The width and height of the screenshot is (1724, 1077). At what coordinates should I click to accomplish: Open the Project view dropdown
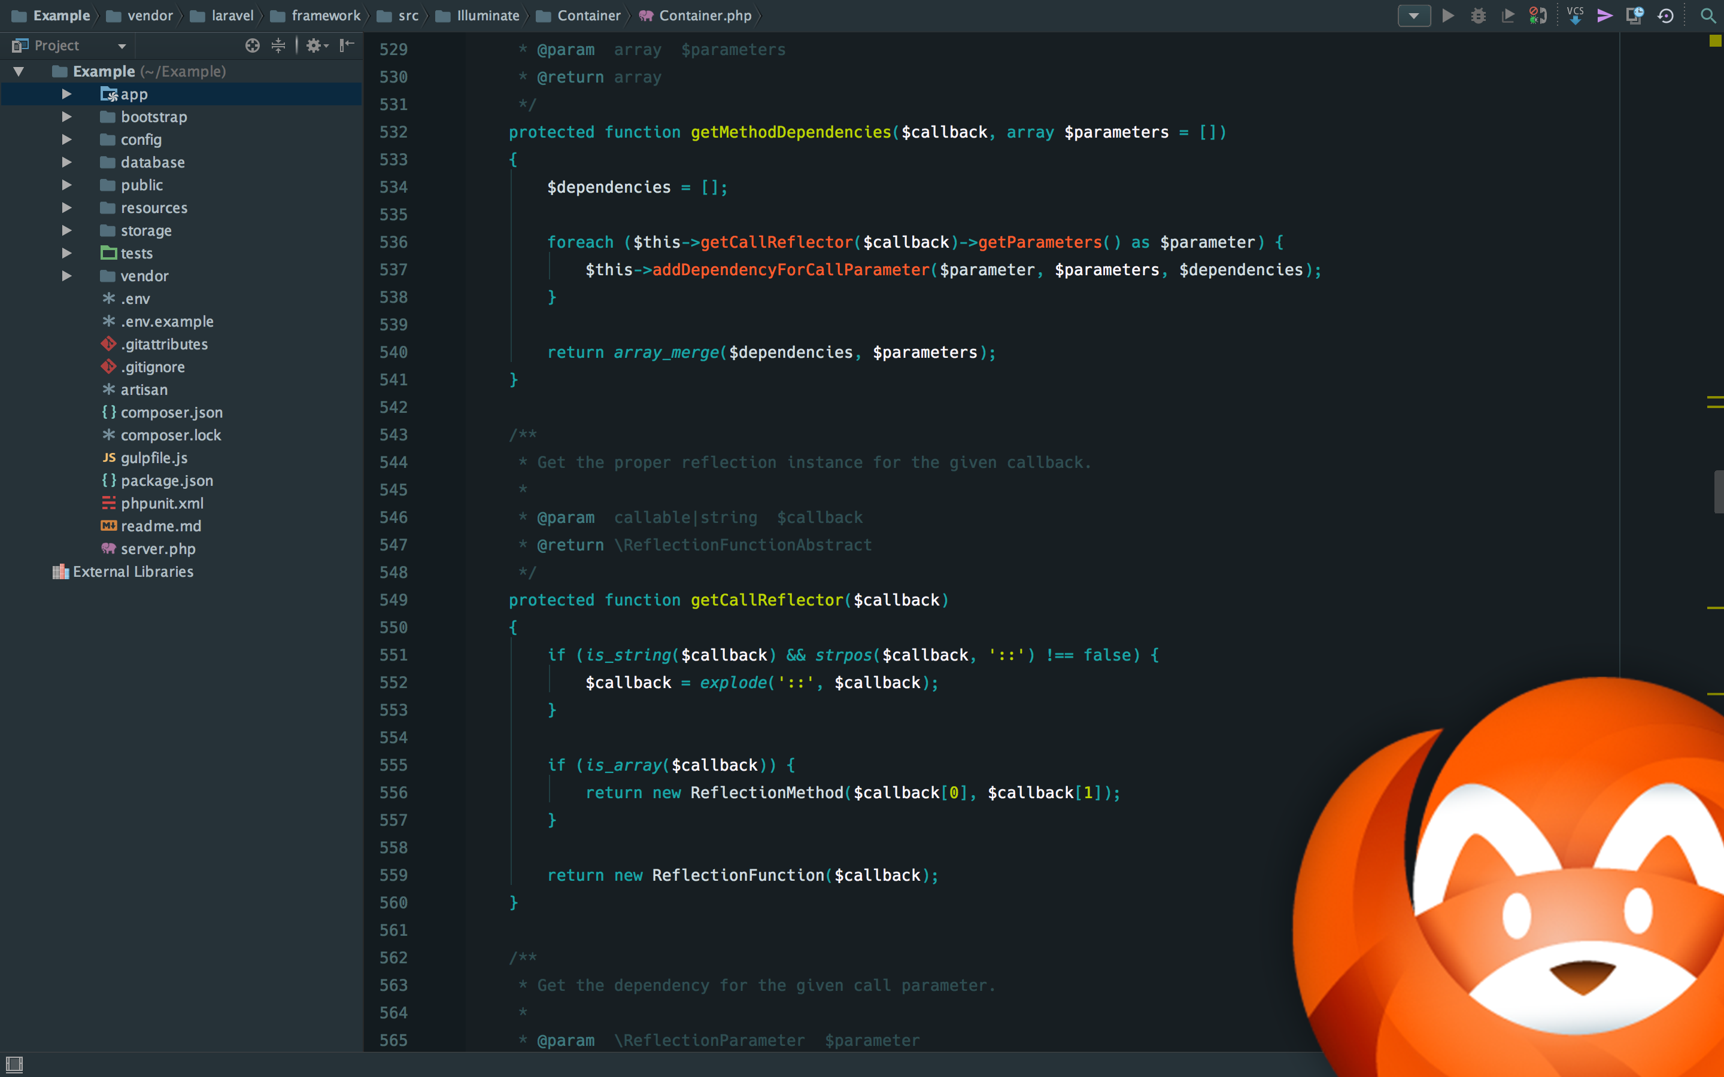click(122, 46)
